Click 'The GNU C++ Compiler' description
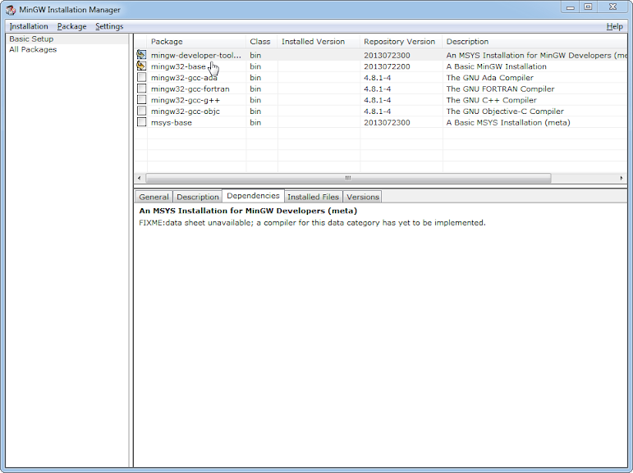The image size is (633, 473). coord(491,100)
